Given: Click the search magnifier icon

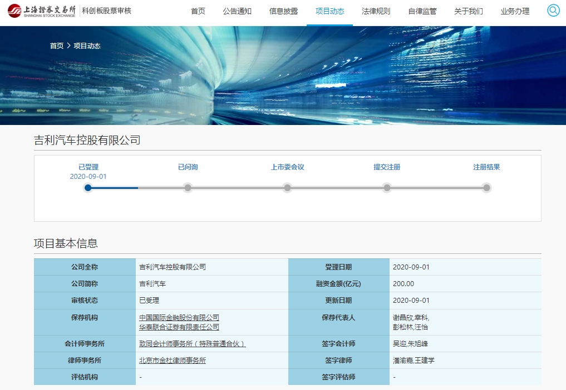Looking at the screenshot, I should pyautogui.click(x=553, y=11).
